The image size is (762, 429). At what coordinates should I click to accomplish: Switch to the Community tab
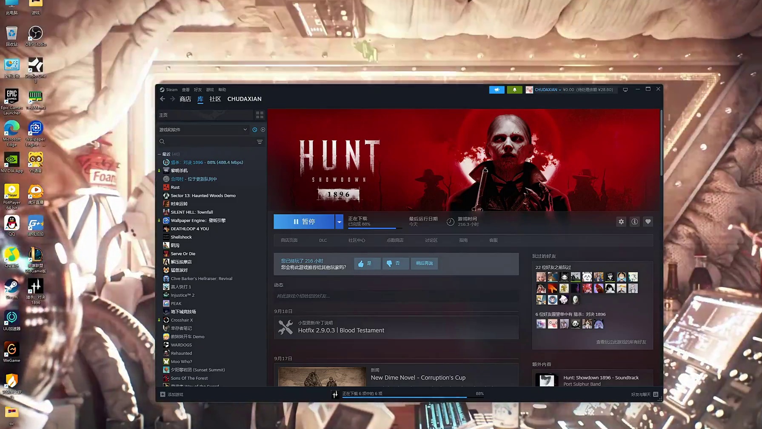click(x=215, y=99)
